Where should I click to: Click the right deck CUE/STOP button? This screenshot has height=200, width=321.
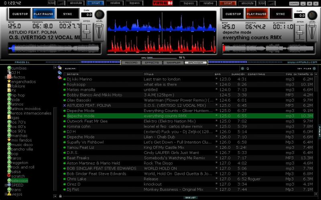pyautogui.click(x=233, y=14)
